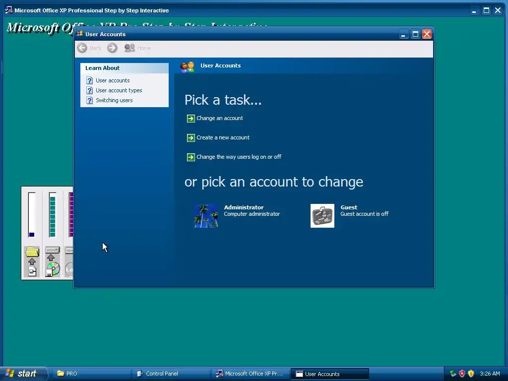Click the User Accounts taskbar button
The image size is (508, 381).
(x=329, y=374)
